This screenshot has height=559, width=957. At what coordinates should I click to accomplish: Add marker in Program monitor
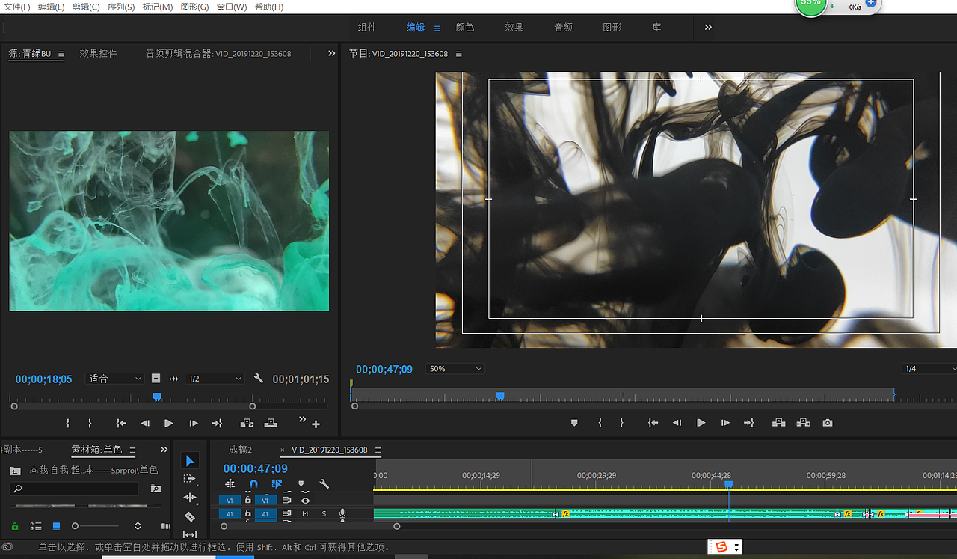[x=574, y=423]
